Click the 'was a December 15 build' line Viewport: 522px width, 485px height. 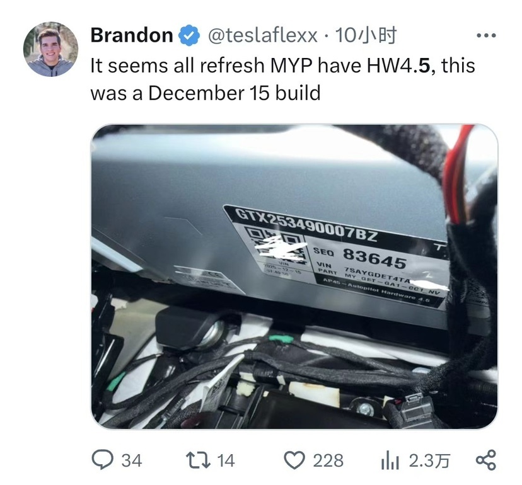click(x=206, y=93)
